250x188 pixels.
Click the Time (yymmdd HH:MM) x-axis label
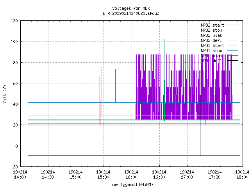pos(131,184)
